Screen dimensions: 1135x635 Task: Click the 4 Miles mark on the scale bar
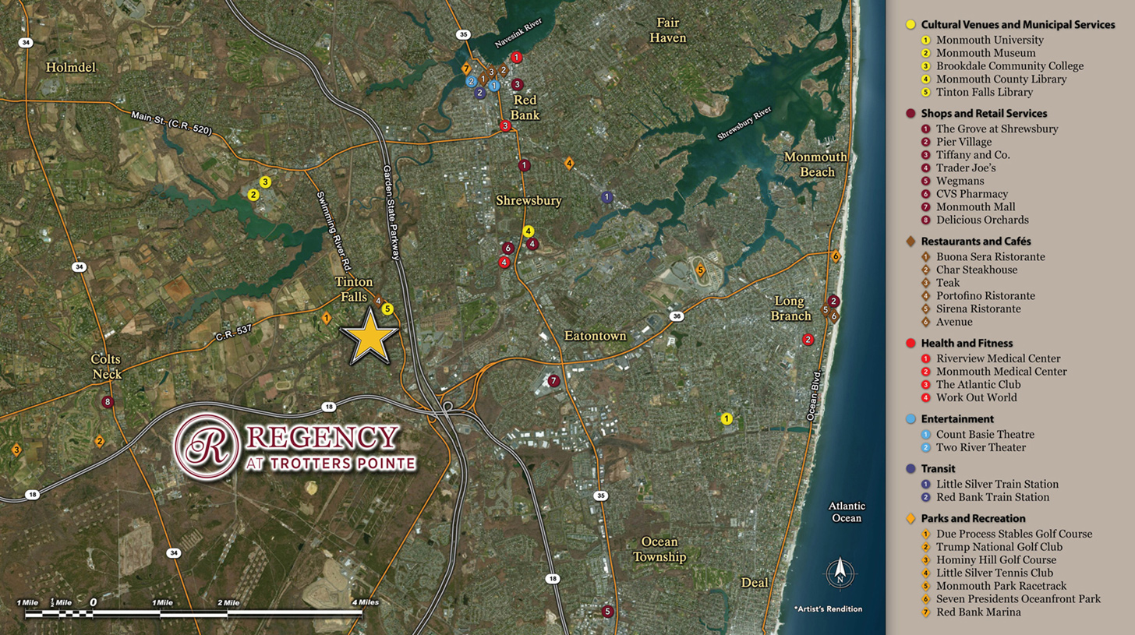[363, 602]
